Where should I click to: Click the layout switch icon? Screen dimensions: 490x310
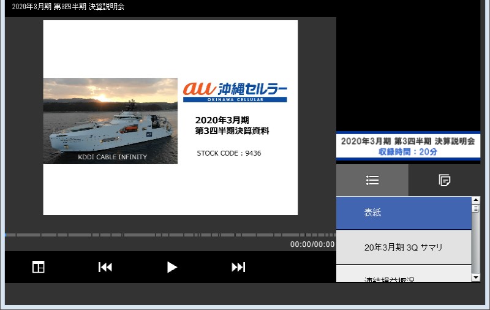[x=38, y=267]
